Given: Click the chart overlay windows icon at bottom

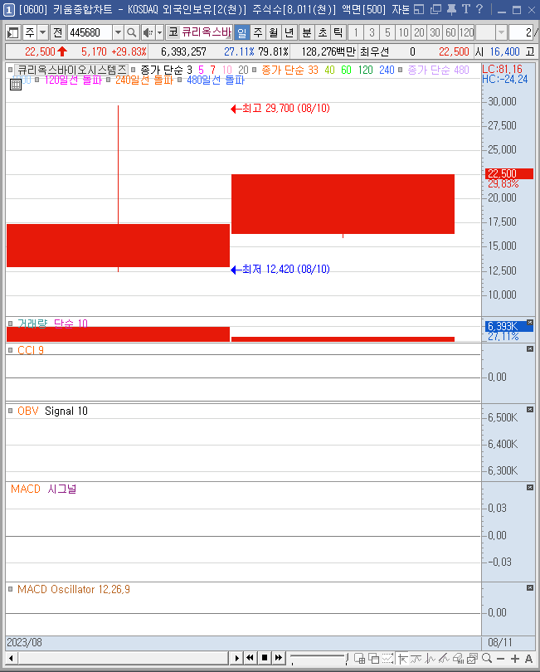Looking at the screenshot, I should pyautogui.click(x=374, y=658).
